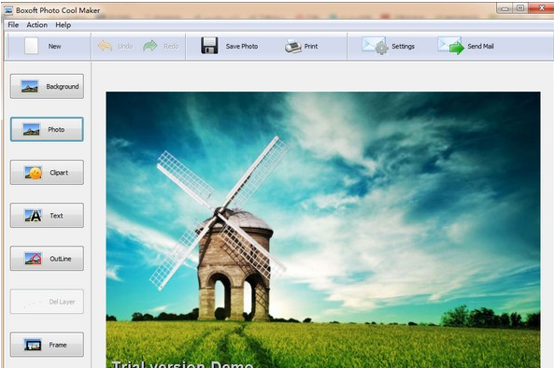Click the Send Mail label

[480, 47]
